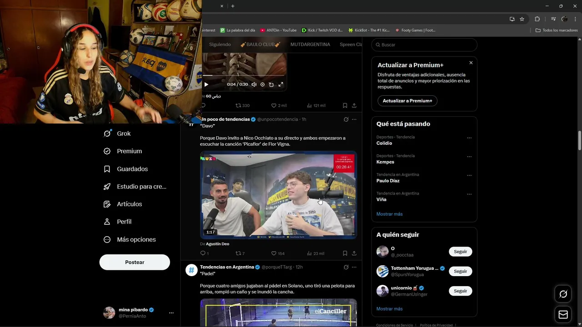
Task: Toggle picture-in-picture on the video
Action: 271,84
